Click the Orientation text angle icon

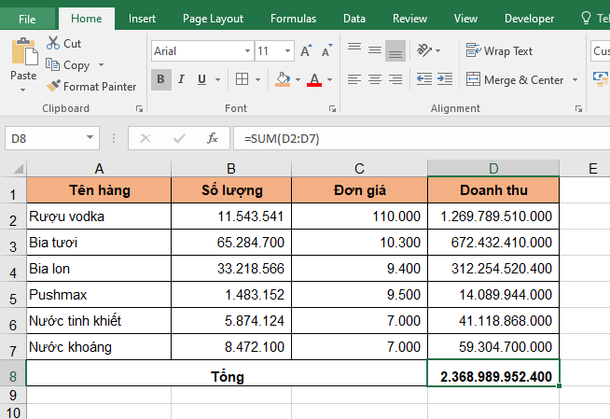[424, 50]
